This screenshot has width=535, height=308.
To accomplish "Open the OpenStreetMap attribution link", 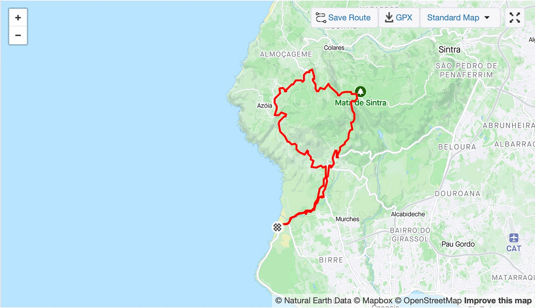I will pyautogui.click(x=428, y=301).
